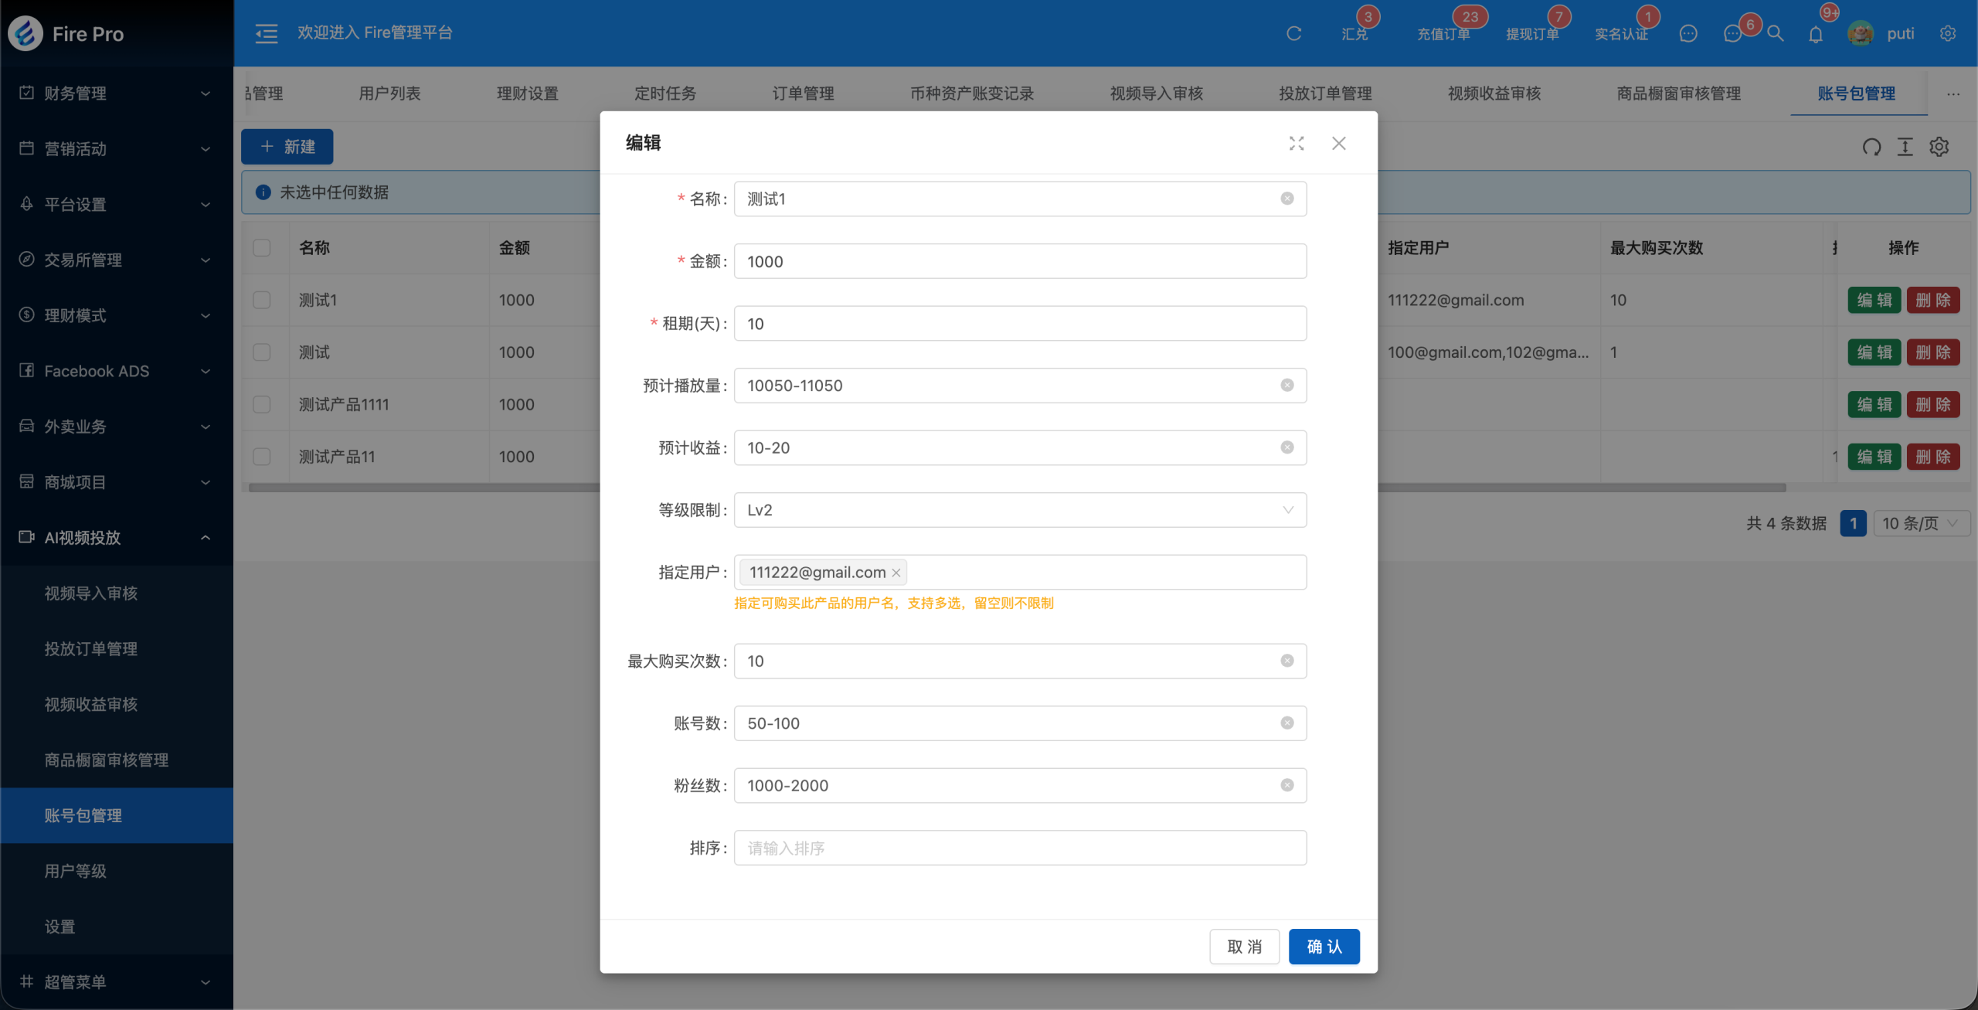Toggle the select-all checkbox in table header
Image resolution: width=1978 pixels, height=1010 pixels.
262,248
